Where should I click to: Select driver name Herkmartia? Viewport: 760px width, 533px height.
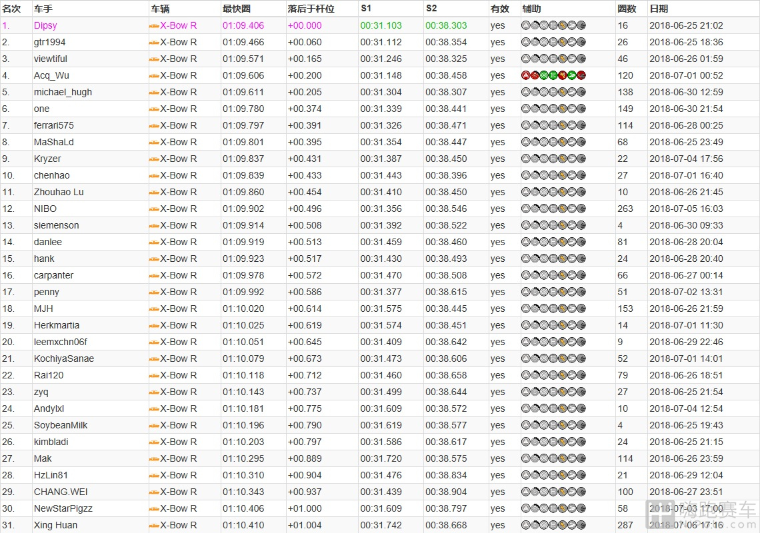[57, 325]
